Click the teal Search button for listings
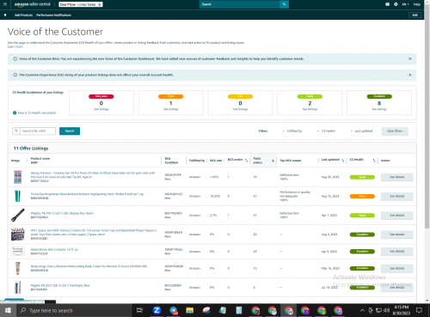430x317 pixels. coord(70,131)
